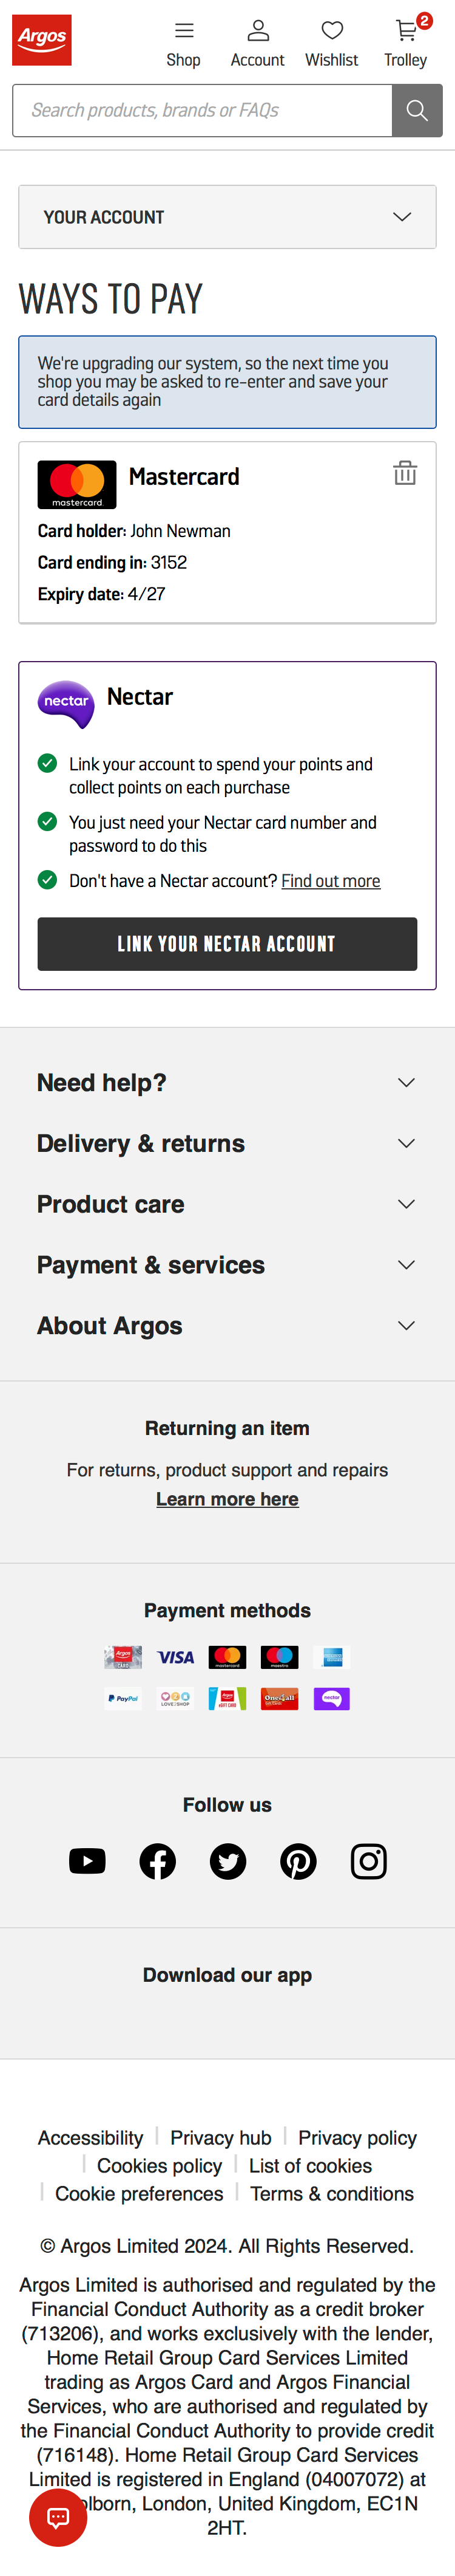
Task: Open the red live chat bubble
Action: pos(58,2517)
